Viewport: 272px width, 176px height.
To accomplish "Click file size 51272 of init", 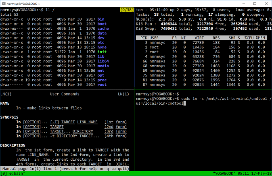I will tap(60, 52).
